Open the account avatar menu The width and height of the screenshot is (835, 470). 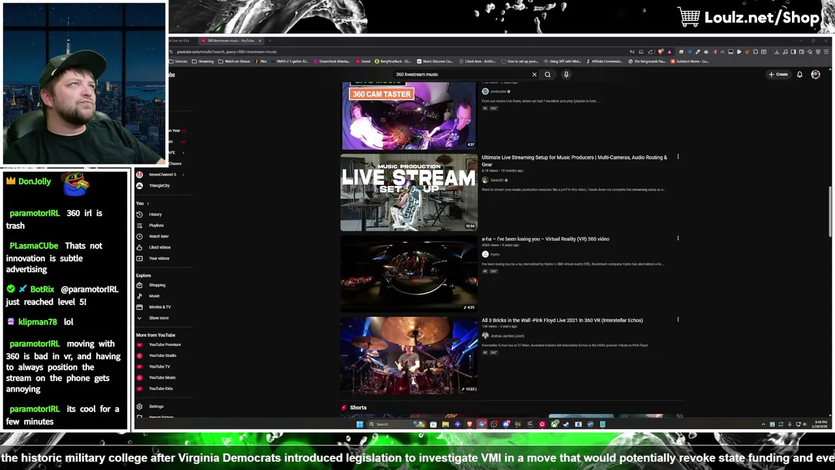[815, 74]
